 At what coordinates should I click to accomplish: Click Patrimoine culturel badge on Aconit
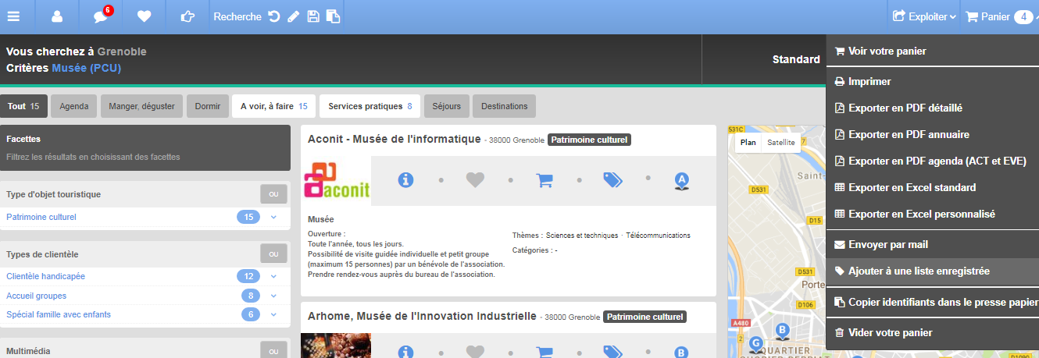pyautogui.click(x=589, y=140)
